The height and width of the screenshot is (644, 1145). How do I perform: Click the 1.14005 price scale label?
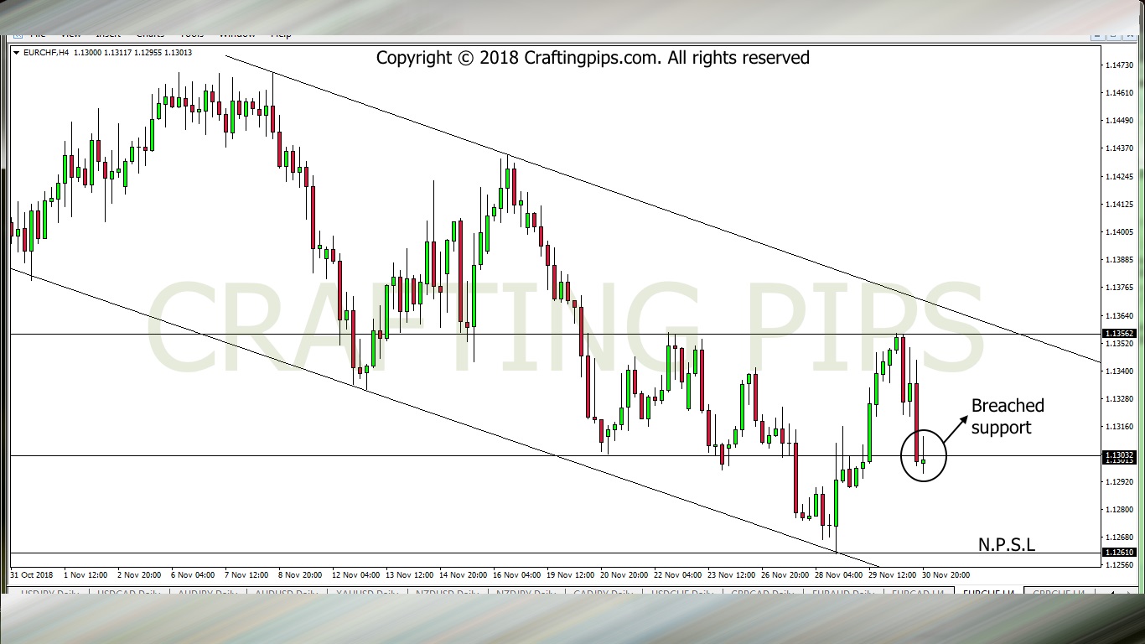(1120, 232)
